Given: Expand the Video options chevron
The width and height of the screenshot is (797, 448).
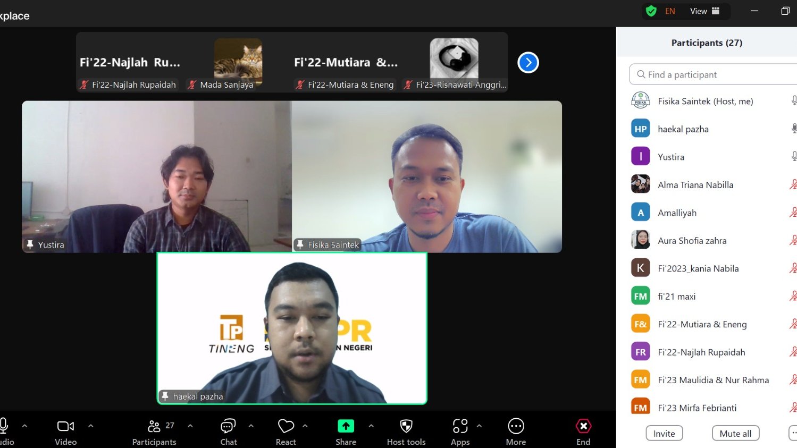Looking at the screenshot, I should coord(91,425).
